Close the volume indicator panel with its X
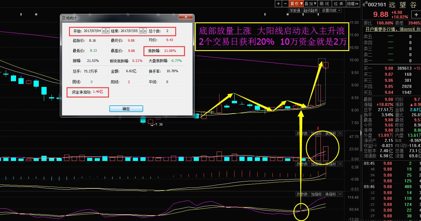Screen dimensions: 421x221 pos(340,133)
